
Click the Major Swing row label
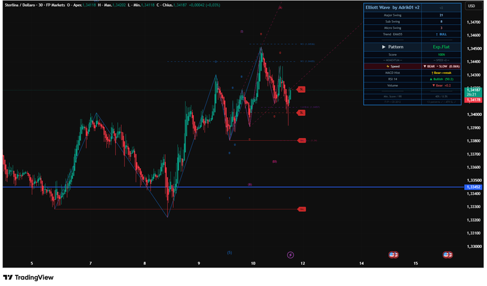pos(393,15)
